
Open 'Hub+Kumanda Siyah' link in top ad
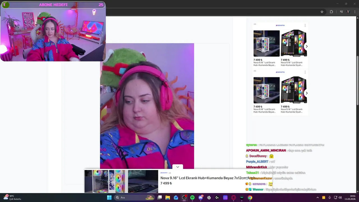292,64
